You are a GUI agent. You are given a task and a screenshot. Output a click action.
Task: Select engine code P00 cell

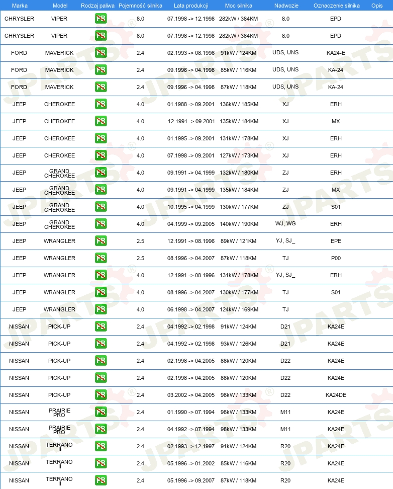tap(336, 258)
